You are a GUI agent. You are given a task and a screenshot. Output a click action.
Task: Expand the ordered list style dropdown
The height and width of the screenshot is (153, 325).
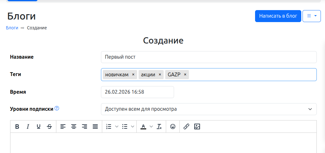coord(116,127)
